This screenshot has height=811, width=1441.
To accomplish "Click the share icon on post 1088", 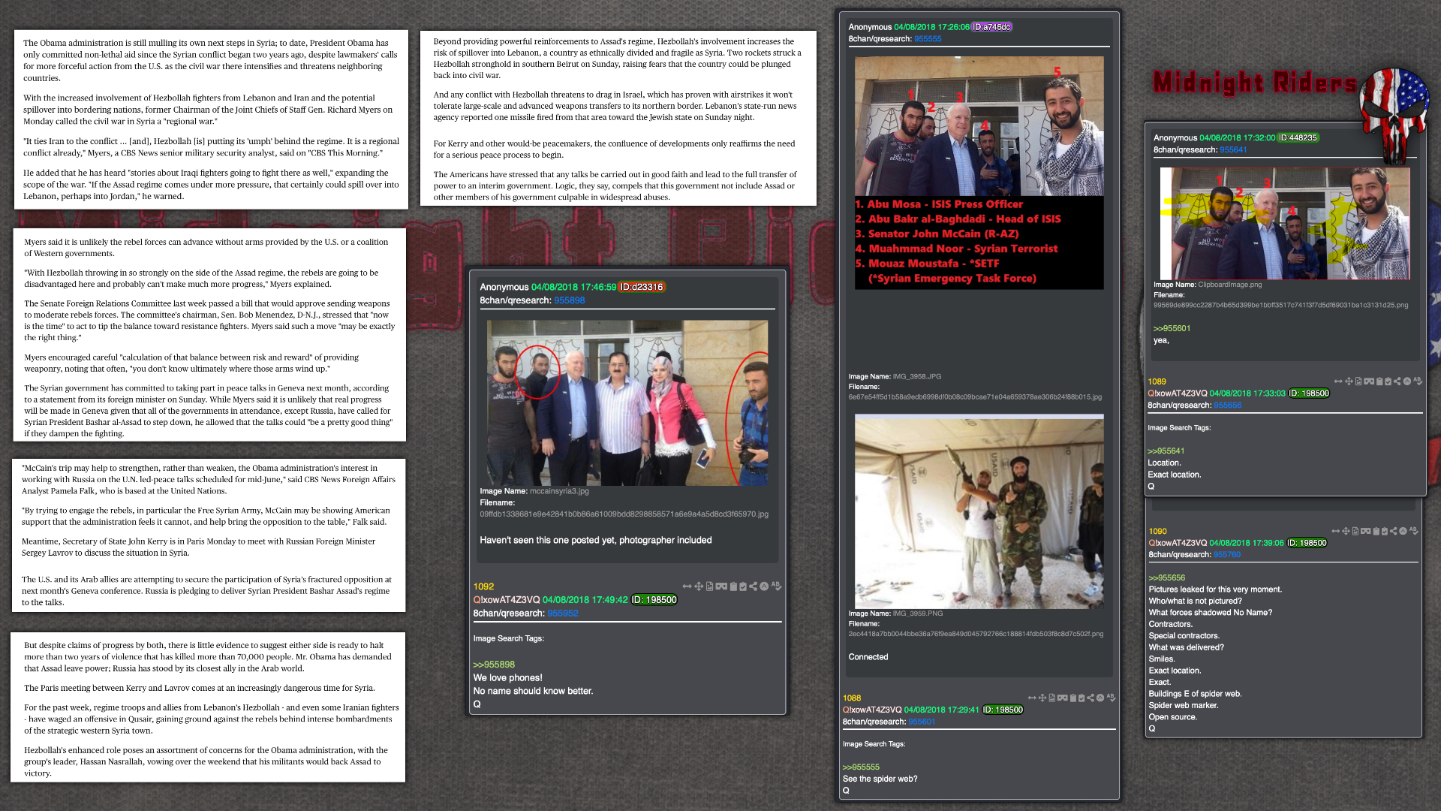I will [1091, 698].
